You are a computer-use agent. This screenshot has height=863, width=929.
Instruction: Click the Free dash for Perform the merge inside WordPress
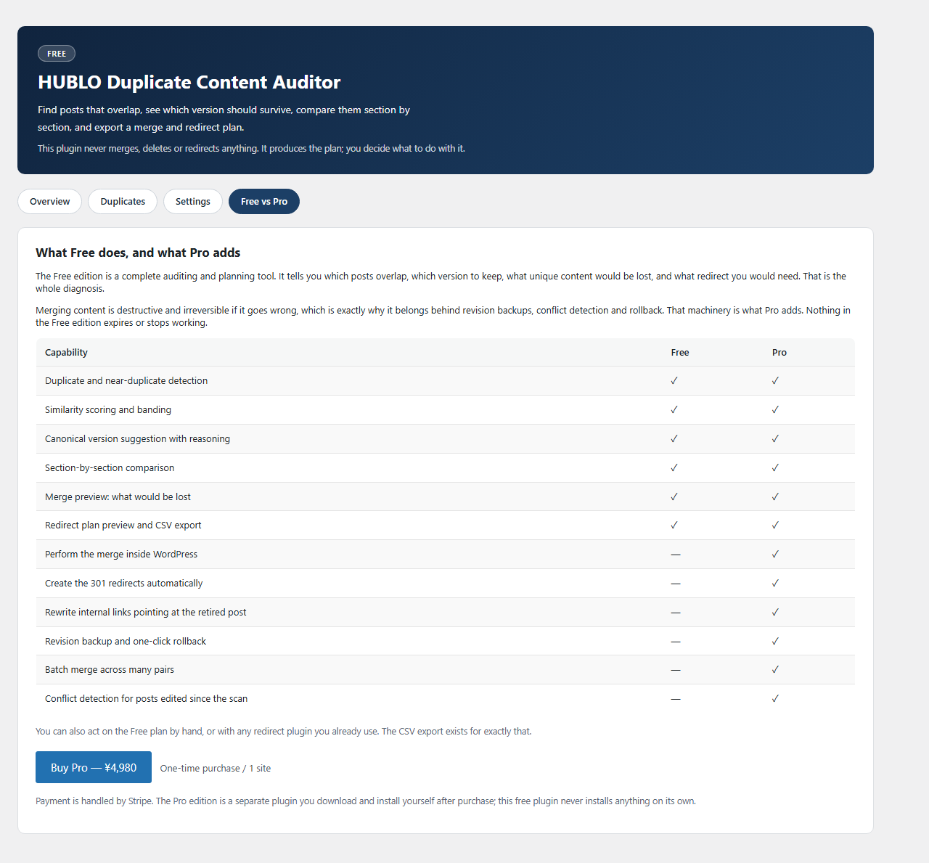676,555
